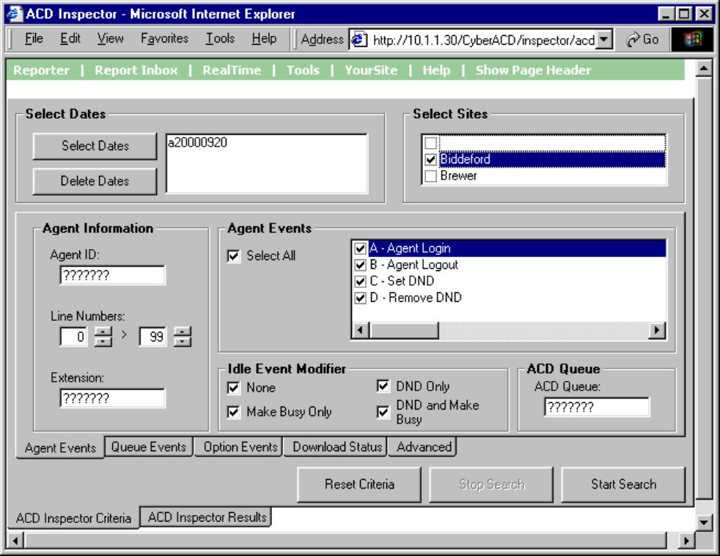Click the Delete Dates button
This screenshot has height=556, width=720.
[95, 181]
